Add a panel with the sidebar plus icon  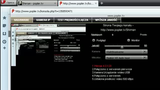tap(4, 48)
